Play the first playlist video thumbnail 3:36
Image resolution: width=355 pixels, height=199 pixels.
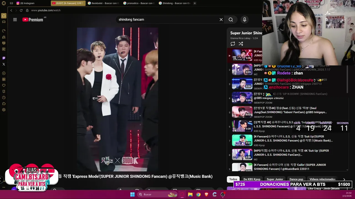pyautogui.click(x=242, y=55)
